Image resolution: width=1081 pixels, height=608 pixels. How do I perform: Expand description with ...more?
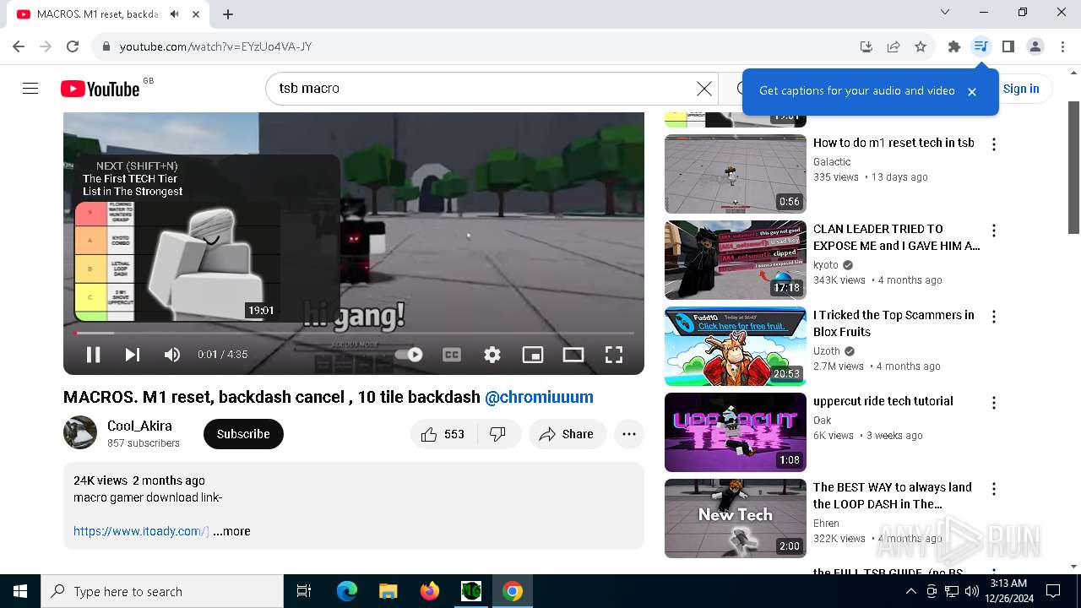[231, 531]
